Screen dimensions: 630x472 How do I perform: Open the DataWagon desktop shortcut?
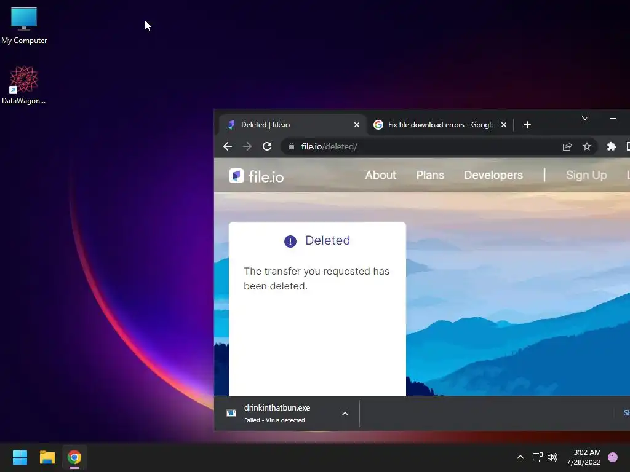click(x=24, y=85)
